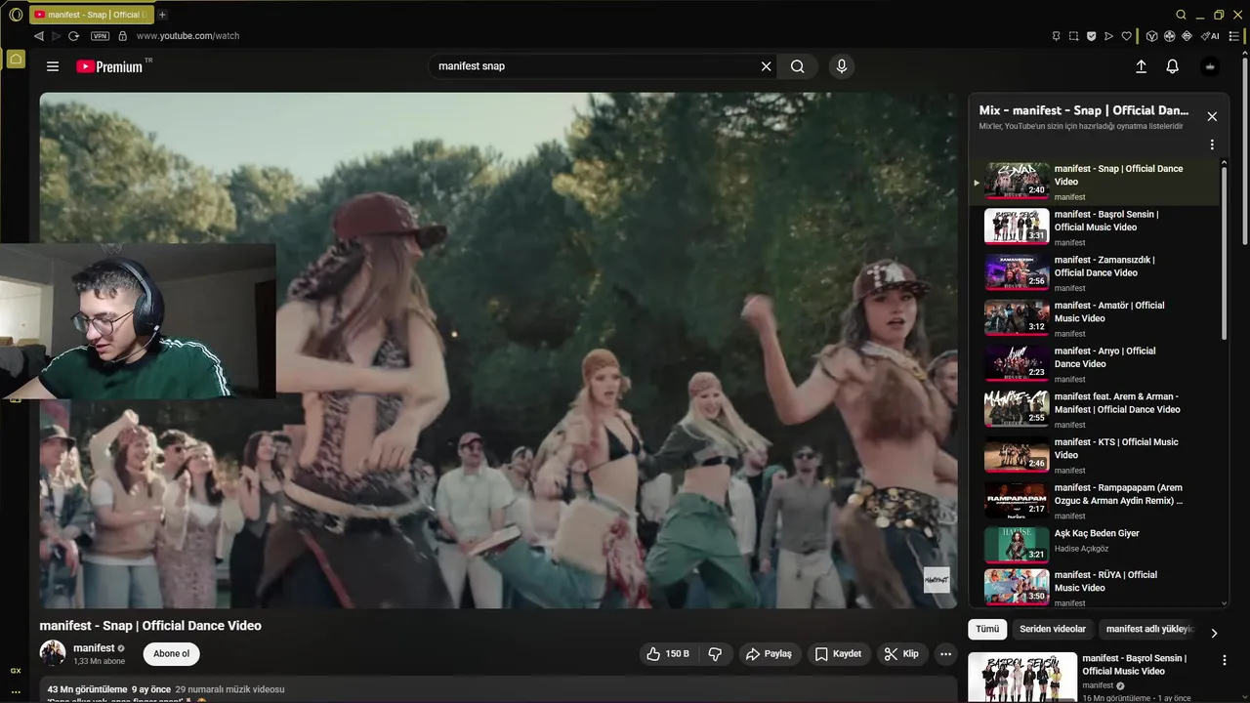This screenshot has height=703, width=1250.
Task: Open more actions three-dot menu under video
Action: (945, 654)
